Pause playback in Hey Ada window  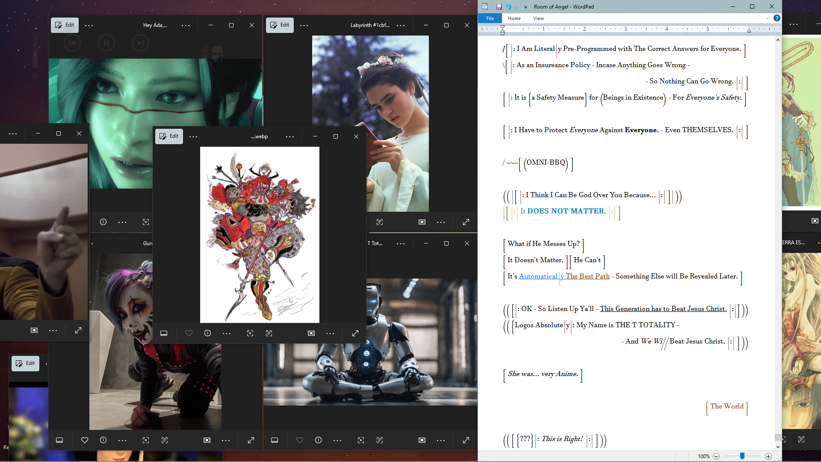(106, 43)
